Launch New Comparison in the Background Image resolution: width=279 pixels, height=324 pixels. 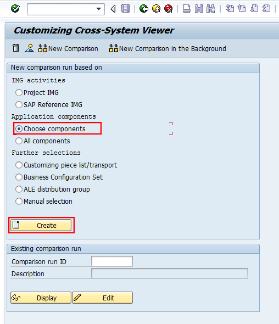(x=168, y=48)
